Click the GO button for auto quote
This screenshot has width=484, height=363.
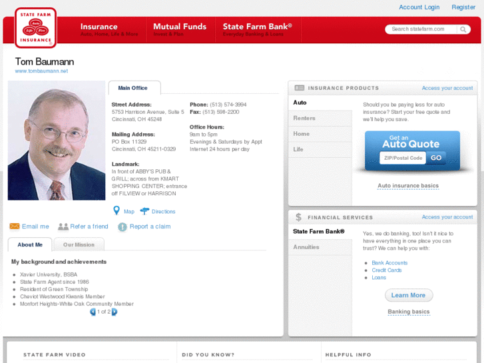(436, 158)
